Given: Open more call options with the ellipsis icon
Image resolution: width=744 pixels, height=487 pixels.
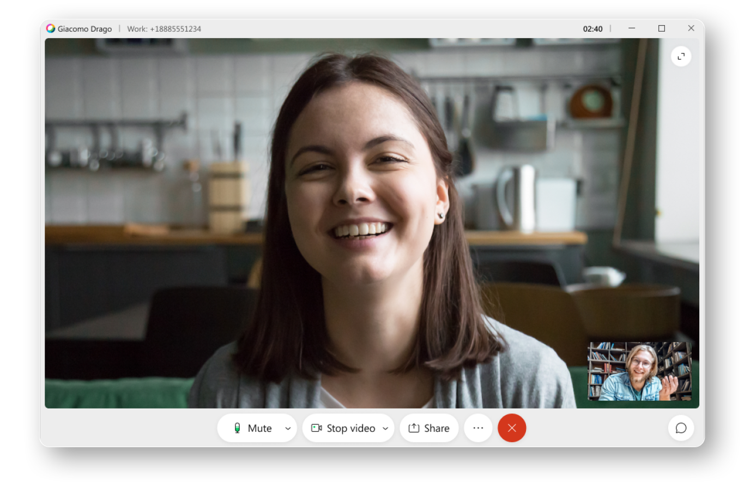Looking at the screenshot, I should coord(478,428).
